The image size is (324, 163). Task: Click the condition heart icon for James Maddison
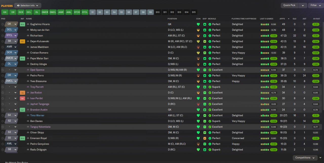pyautogui.click(x=198, y=47)
